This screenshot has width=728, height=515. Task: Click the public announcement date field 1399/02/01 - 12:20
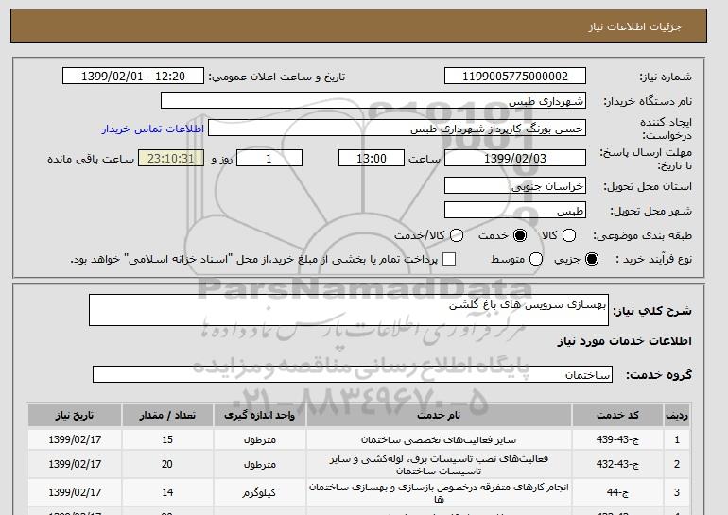click(133, 77)
